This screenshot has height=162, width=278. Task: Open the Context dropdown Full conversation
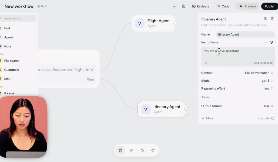(259, 73)
